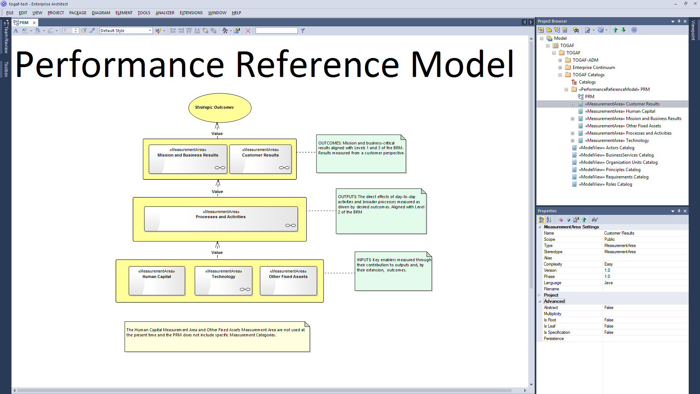Pin the Properties panel

coord(679,211)
